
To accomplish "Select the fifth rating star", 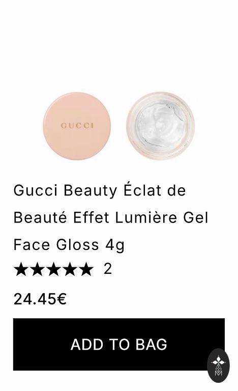I will pyautogui.click(x=86, y=269).
